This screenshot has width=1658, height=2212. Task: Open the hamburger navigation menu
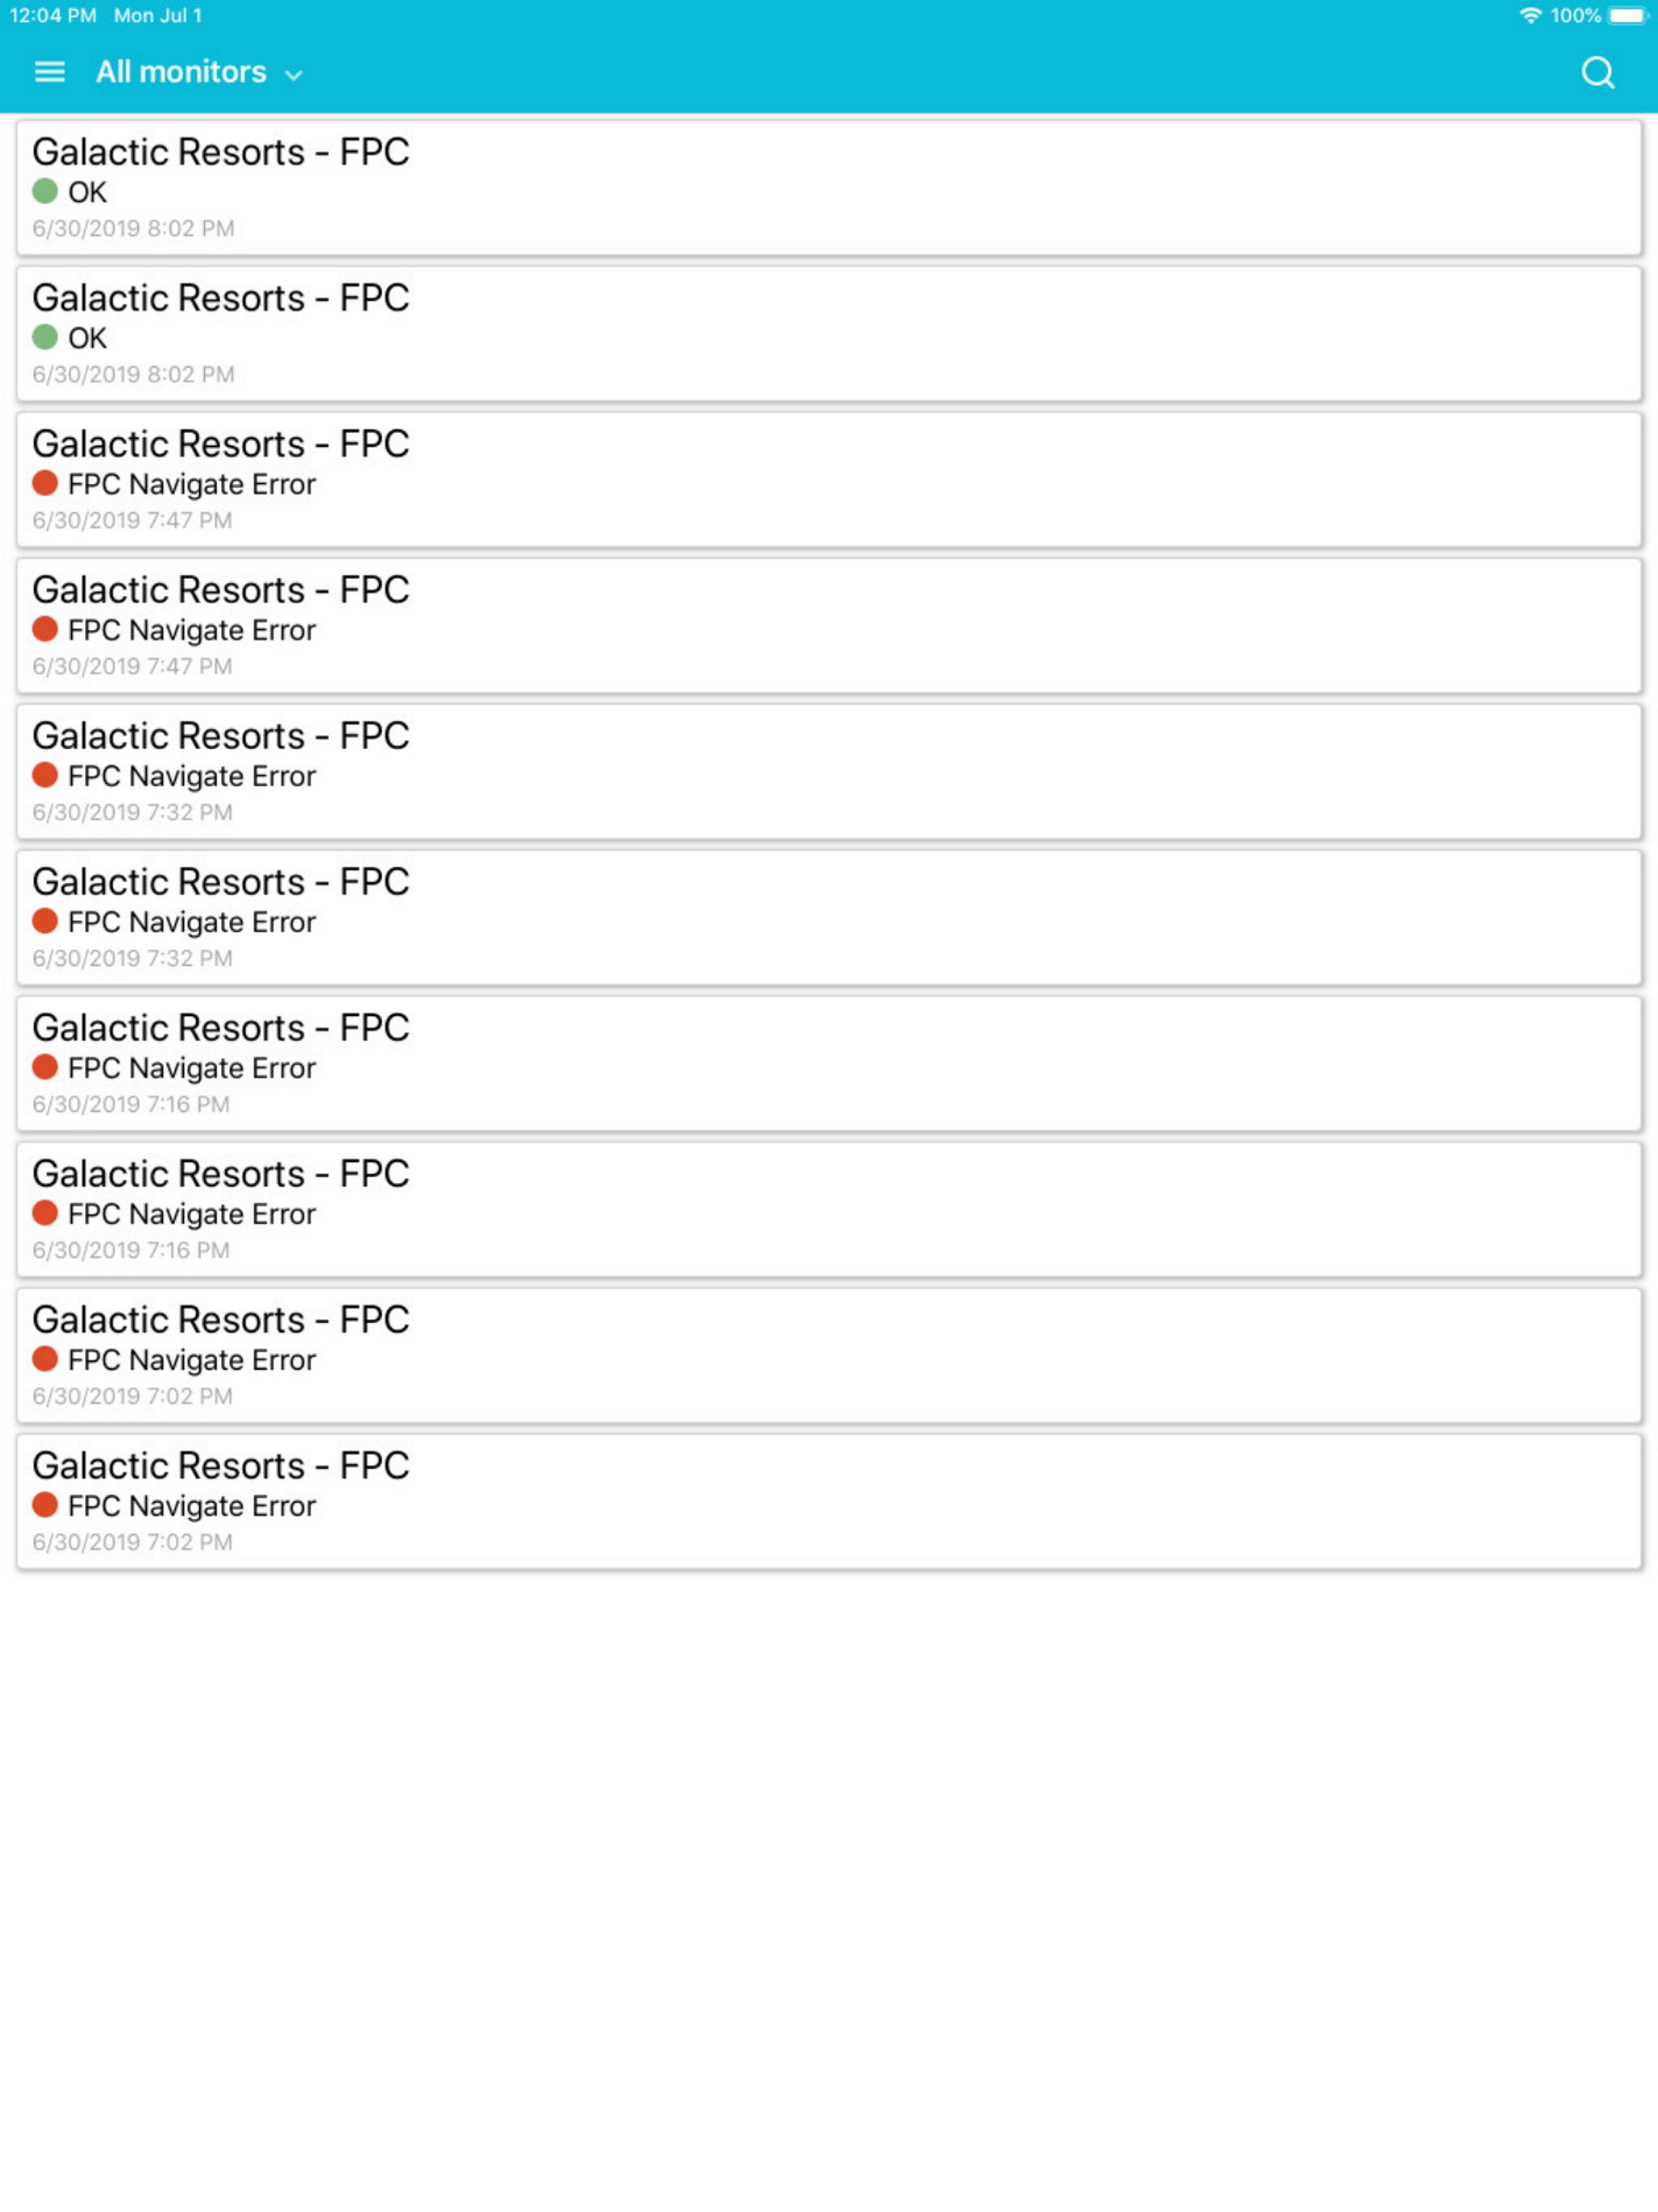click(x=49, y=72)
